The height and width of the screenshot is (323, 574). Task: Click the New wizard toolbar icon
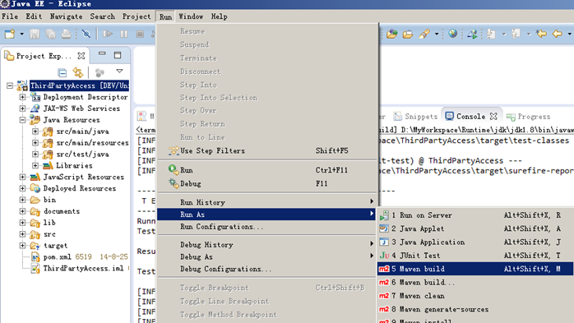click(x=10, y=34)
